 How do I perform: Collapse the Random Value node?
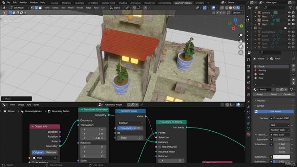pyautogui.click(x=118, y=111)
